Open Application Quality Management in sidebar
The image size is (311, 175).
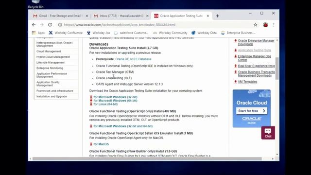point(48,84)
